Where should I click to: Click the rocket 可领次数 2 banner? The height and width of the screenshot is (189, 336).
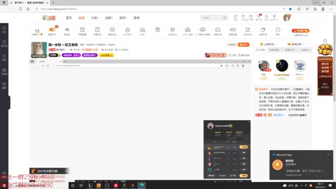point(215,55)
